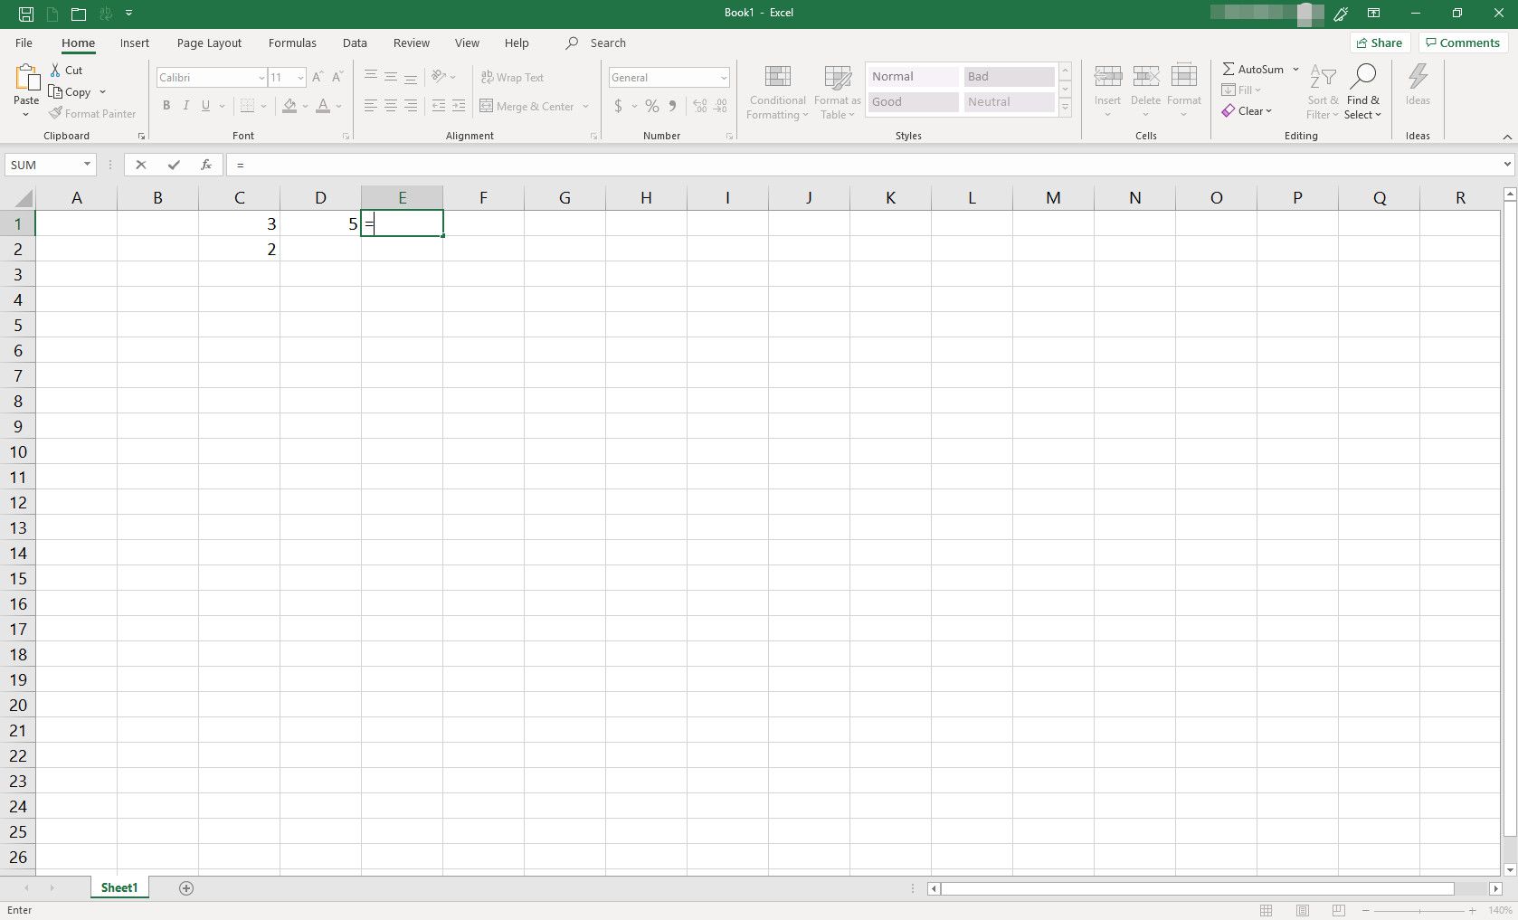1518x920 pixels.
Task: Click the Orientation text angle icon
Action: click(439, 77)
